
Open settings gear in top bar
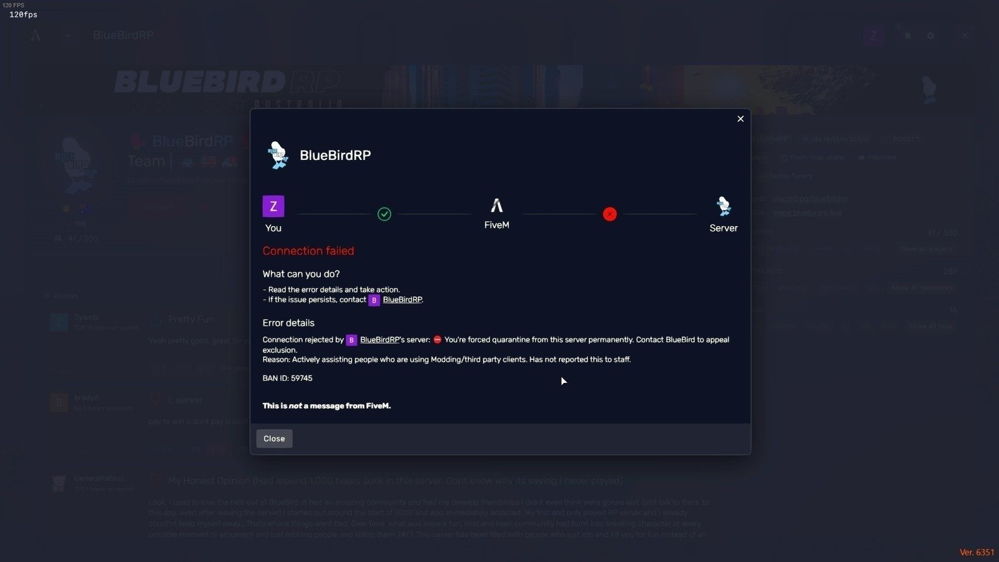tap(930, 36)
